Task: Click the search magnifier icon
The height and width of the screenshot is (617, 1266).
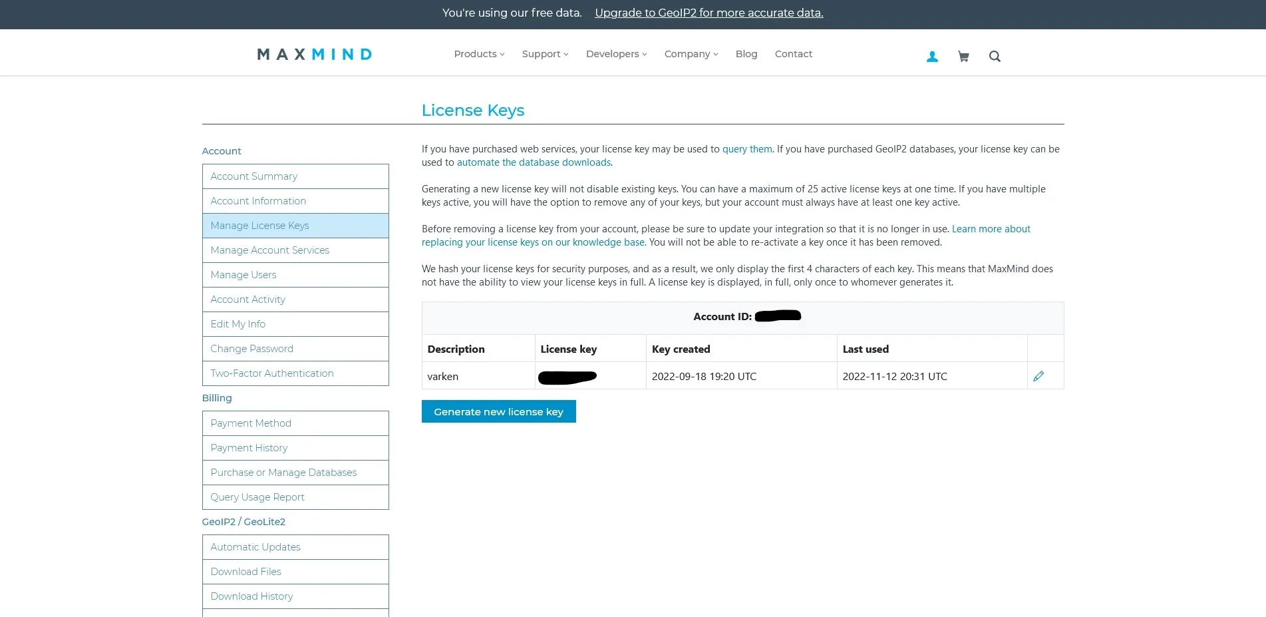Action: pos(995,56)
